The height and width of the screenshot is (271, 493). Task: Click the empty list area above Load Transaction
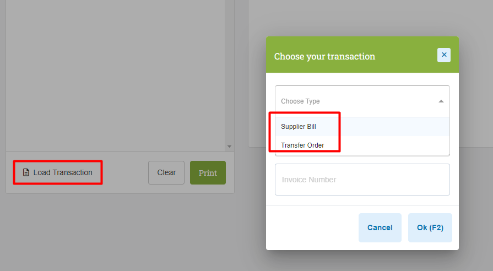(x=115, y=75)
